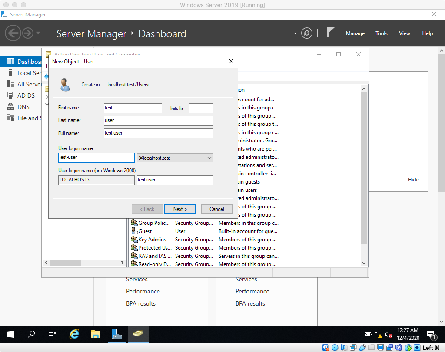The image size is (445, 352).
Task: Click Services link in left tile
Action: point(136,279)
